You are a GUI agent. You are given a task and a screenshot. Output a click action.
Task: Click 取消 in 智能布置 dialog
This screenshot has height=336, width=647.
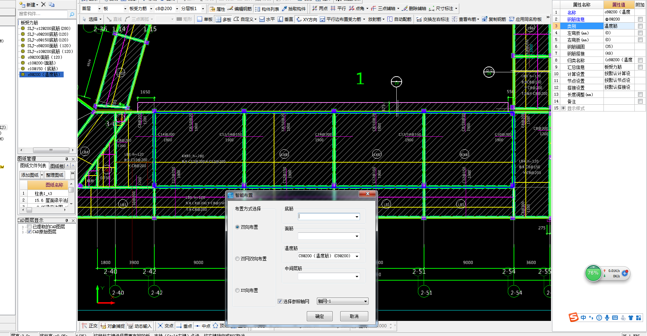[354, 316]
